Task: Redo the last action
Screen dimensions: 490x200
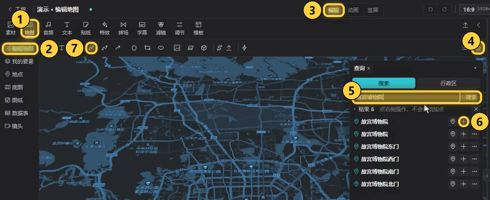Action: tap(444, 10)
